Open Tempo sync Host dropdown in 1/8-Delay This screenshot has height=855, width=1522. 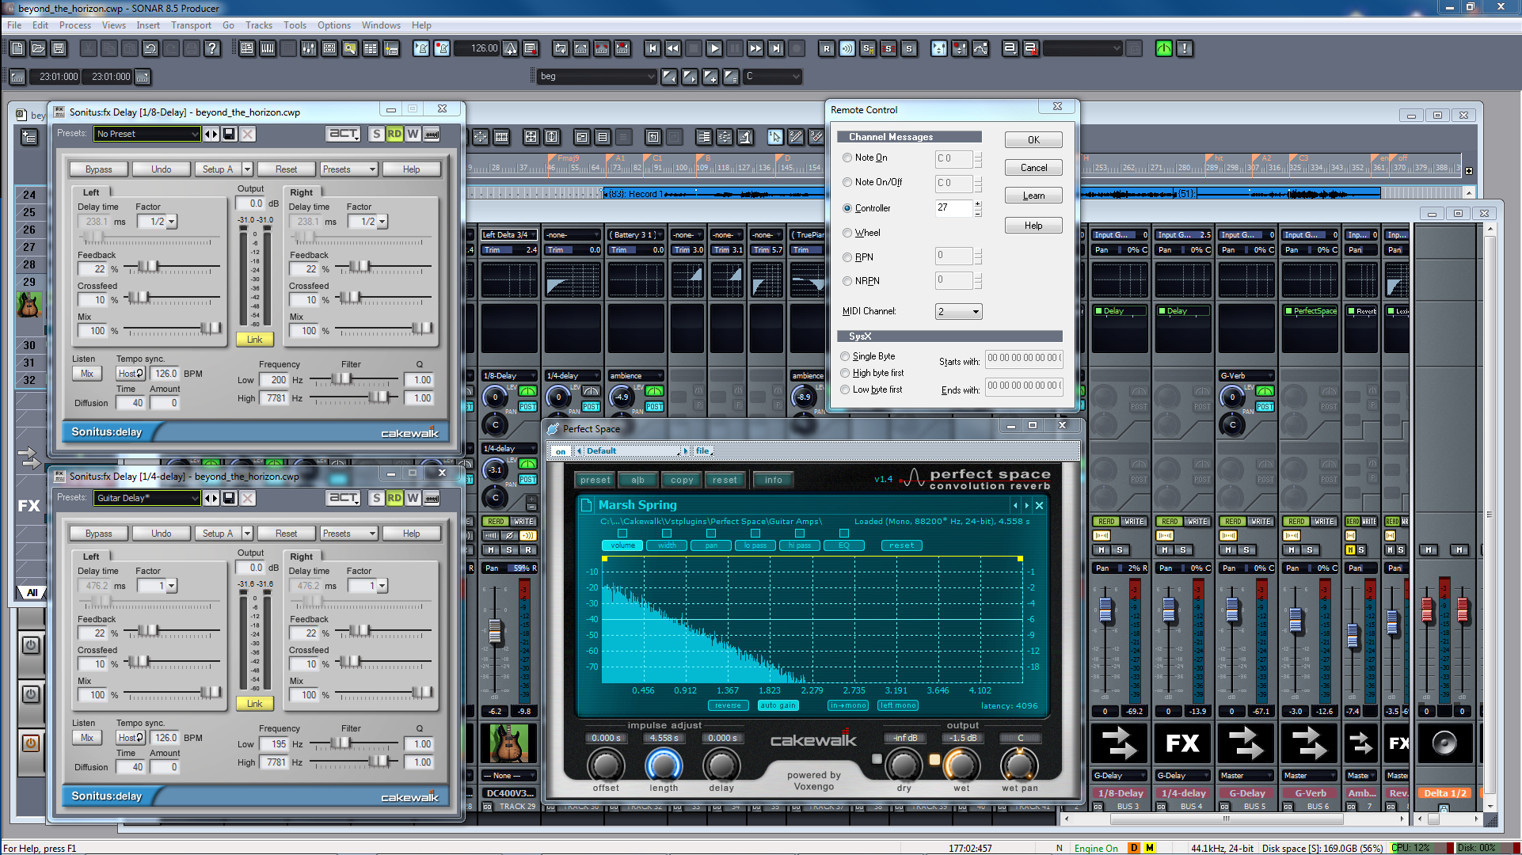(x=131, y=374)
